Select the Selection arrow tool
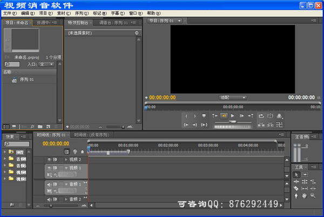 (x=296, y=175)
